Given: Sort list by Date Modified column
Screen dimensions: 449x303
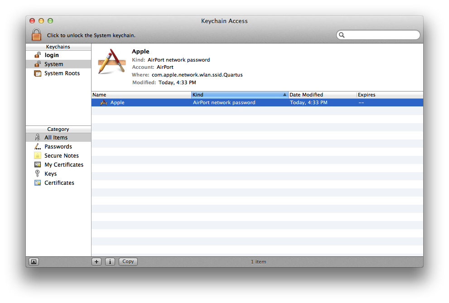Looking at the screenshot, I should (x=322, y=95).
